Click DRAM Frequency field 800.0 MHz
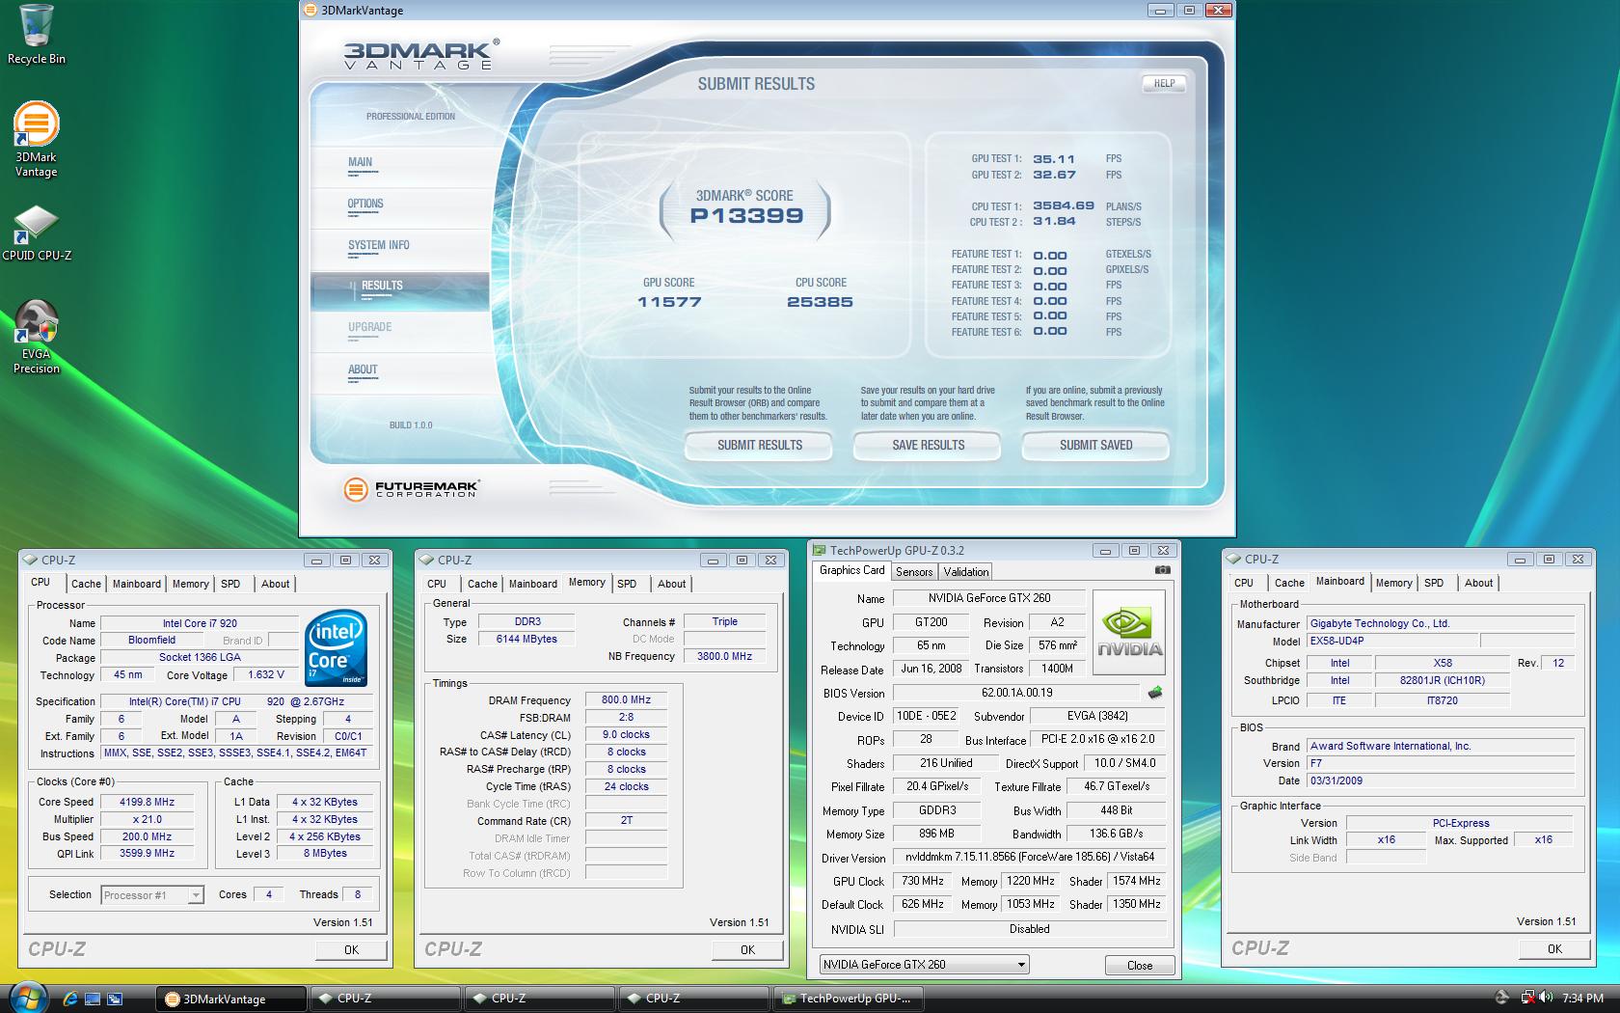The height and width of the screenshot is (1013, 1620). (x=626, y=700)
